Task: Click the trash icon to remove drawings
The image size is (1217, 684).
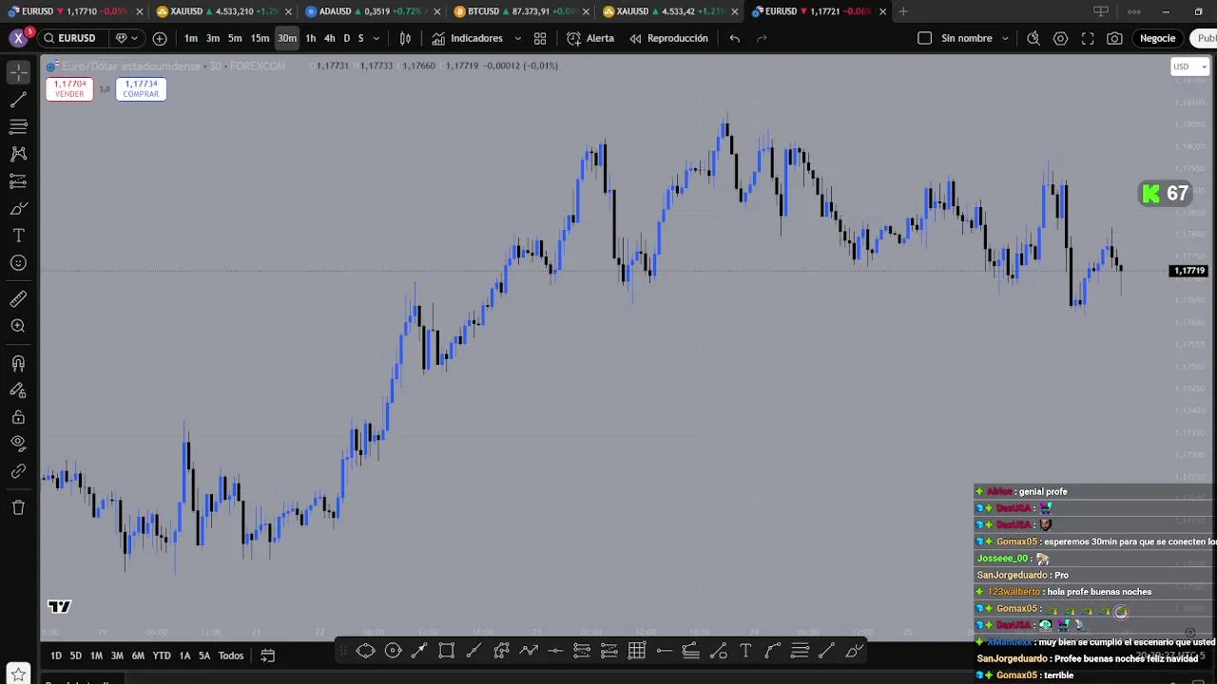Action: point(18,507)
